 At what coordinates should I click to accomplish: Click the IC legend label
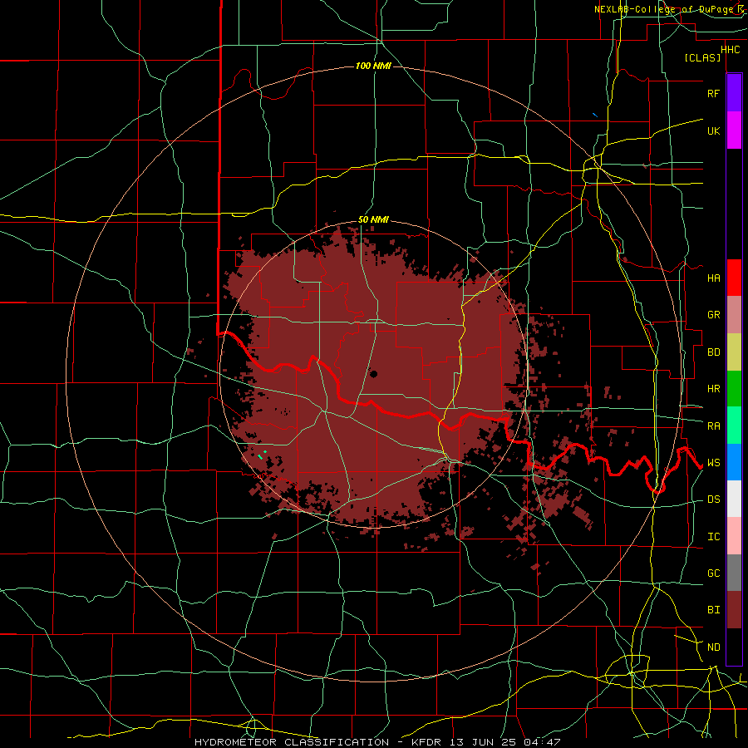coord(713,536)
